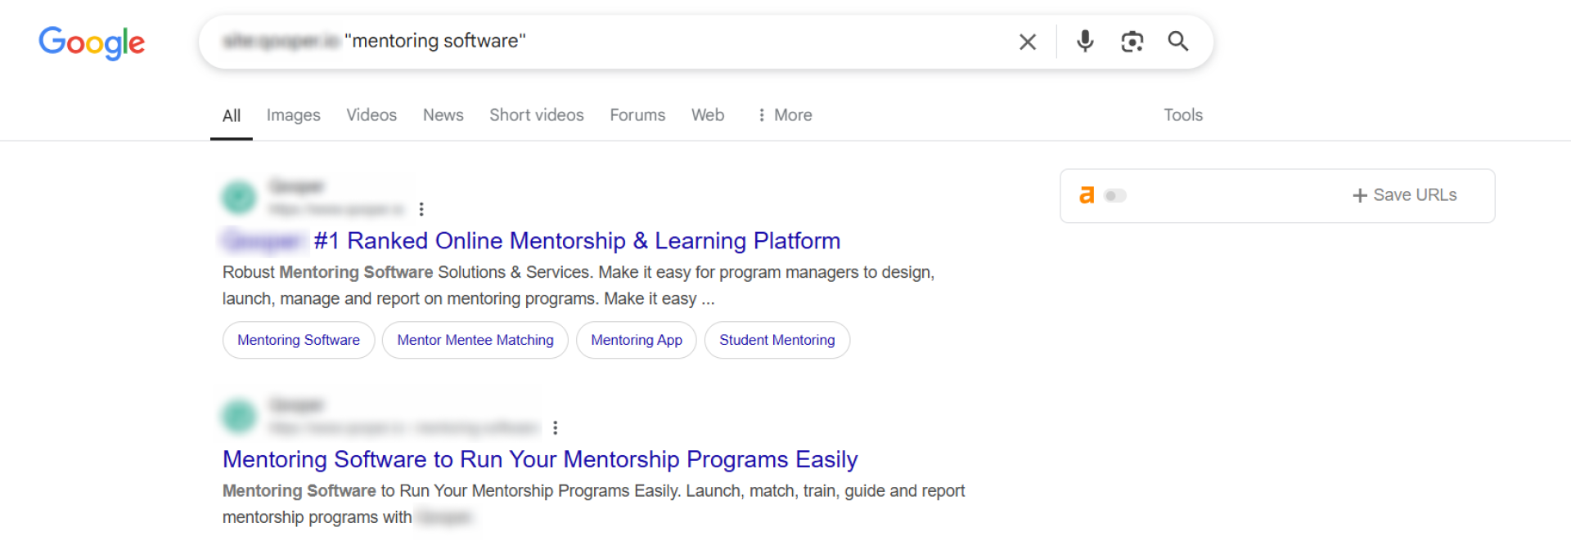
Task: Open 'Mentoring Software to Run Your Mentorship Programs Easily'
Action: click(x=540, y=459)
